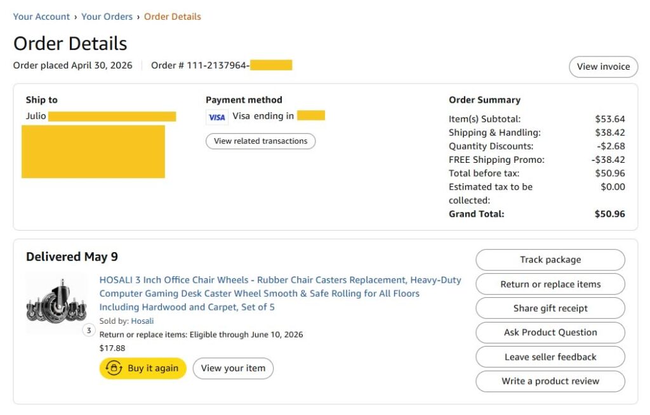Click Share gift receipt
This screenshot has height=415, width=650.
[x=550, y=309]
